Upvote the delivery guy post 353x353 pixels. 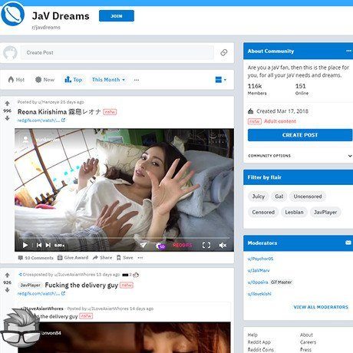coord(7,275)
